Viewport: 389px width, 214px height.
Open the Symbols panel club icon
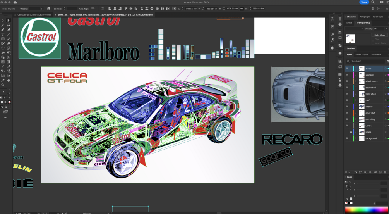(340, 85)
